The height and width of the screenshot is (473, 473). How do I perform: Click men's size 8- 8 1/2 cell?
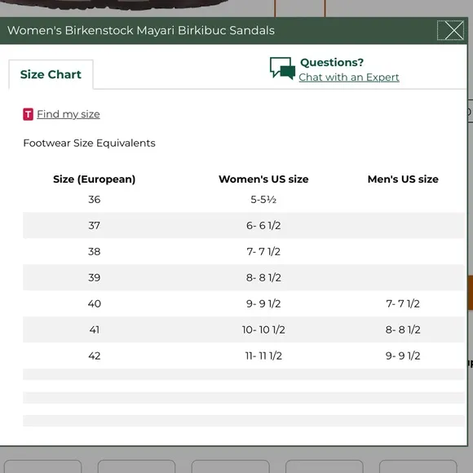click(403, 329)
